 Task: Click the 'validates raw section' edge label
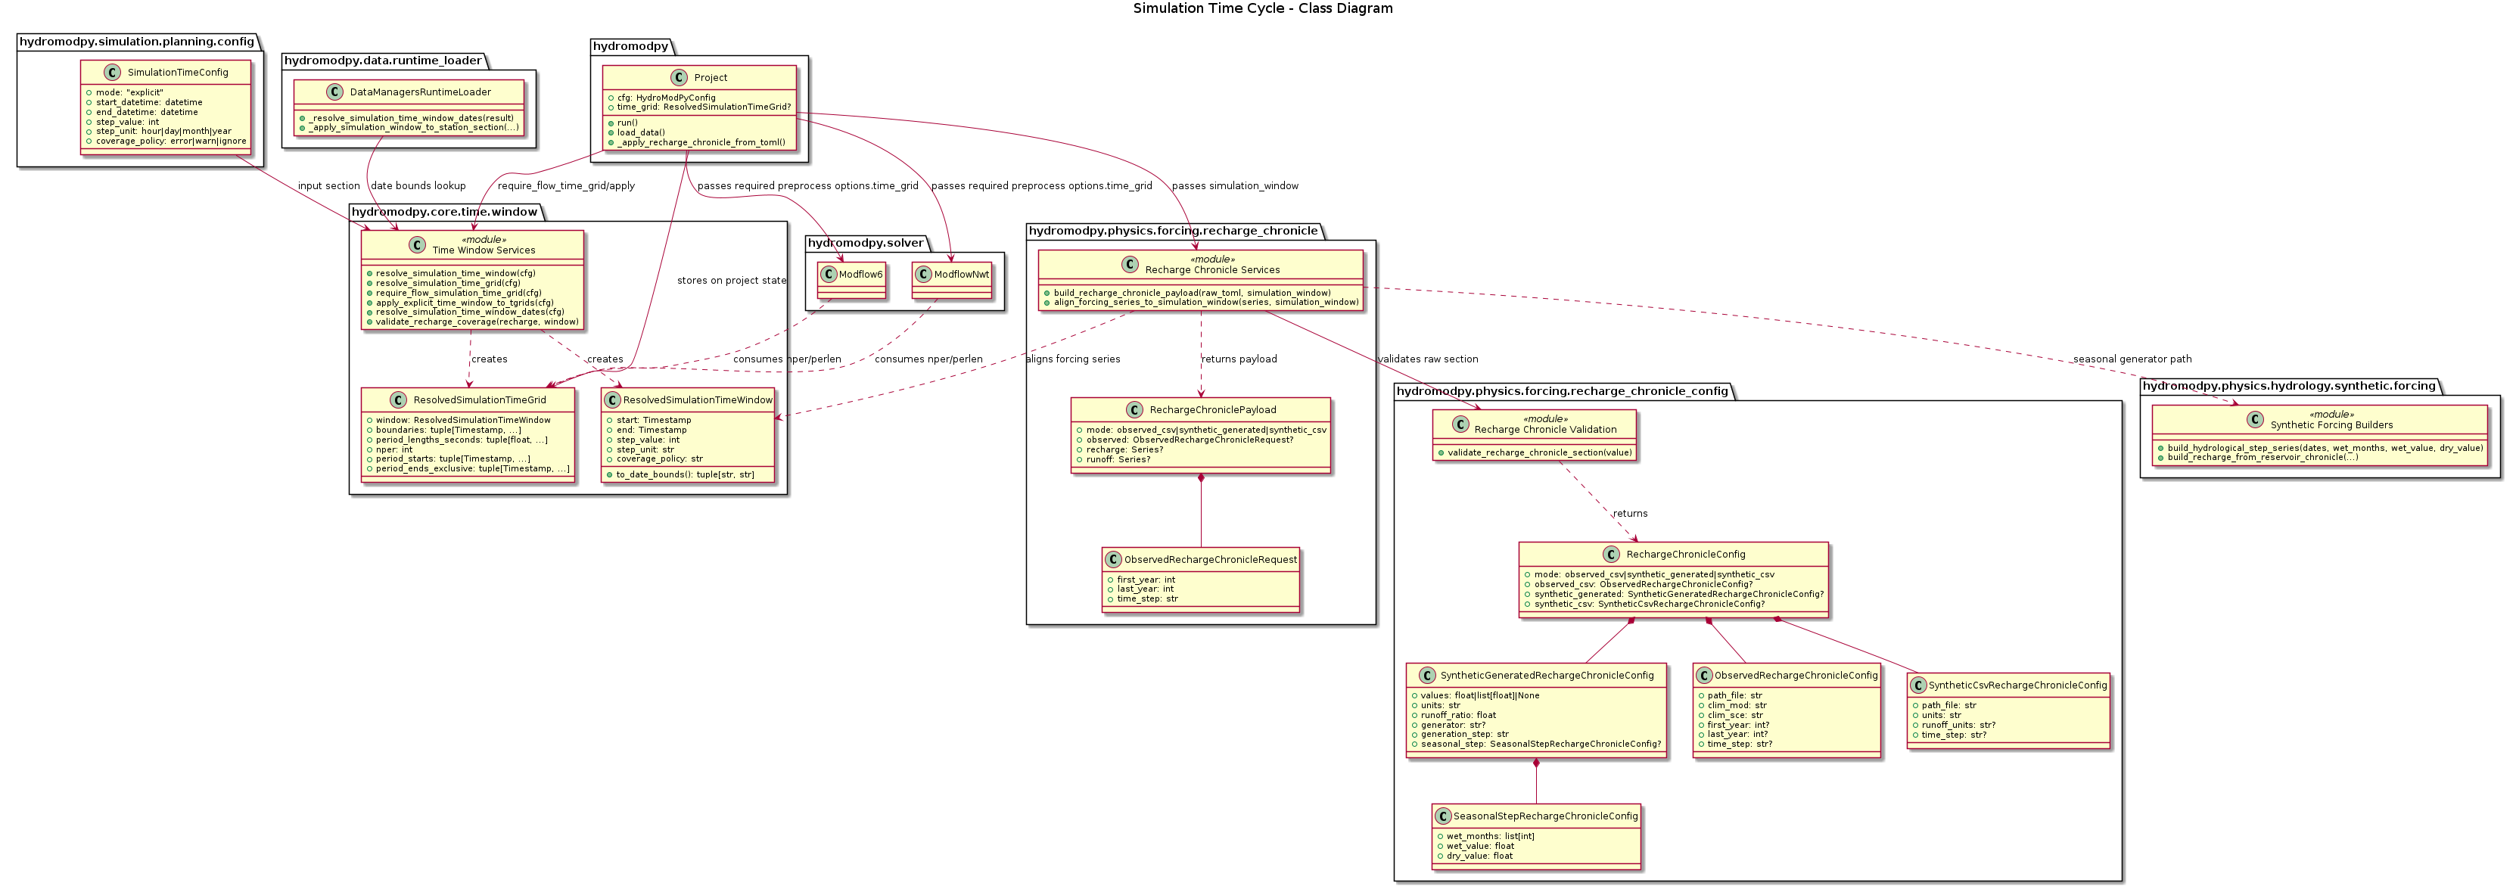click(1428, 359)
